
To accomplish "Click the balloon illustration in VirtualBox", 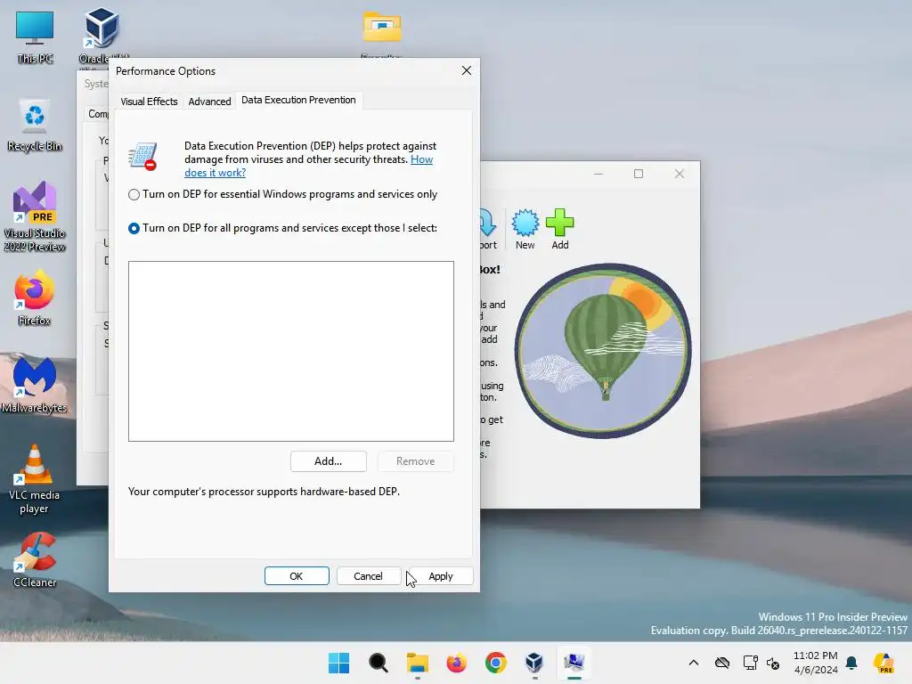I will (603, 351).
